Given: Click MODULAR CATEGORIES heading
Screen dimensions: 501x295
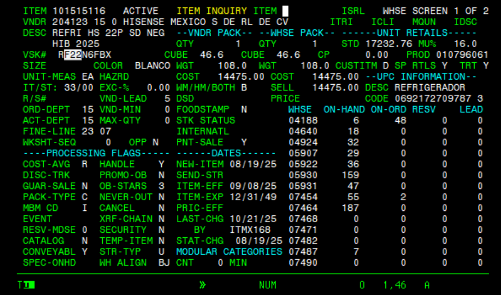Looking at the screenshot, I should tap(229, 252).
